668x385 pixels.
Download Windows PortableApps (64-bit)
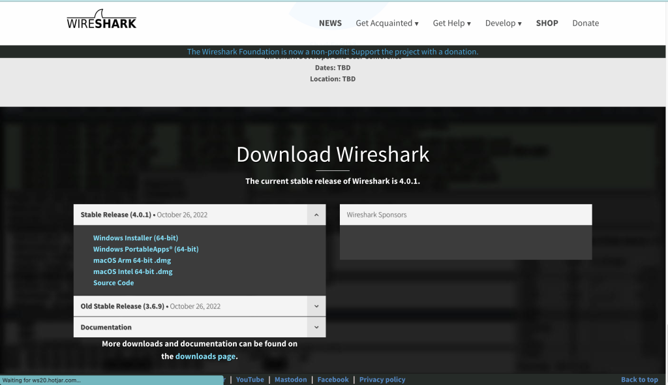tap(145, 249)
